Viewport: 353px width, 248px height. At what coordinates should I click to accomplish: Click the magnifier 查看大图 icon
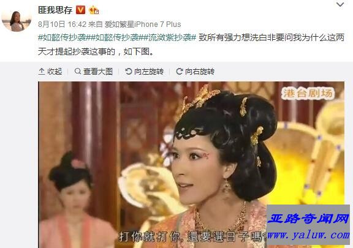tap(78, 72)
